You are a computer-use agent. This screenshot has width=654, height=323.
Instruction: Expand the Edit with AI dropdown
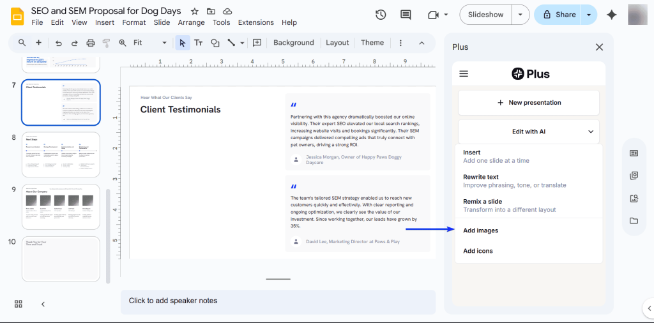[x=528, y=131]
